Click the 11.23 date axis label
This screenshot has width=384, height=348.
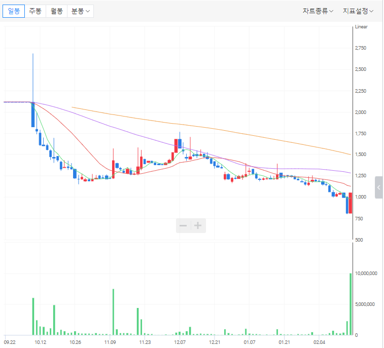[x=145, y=342]
